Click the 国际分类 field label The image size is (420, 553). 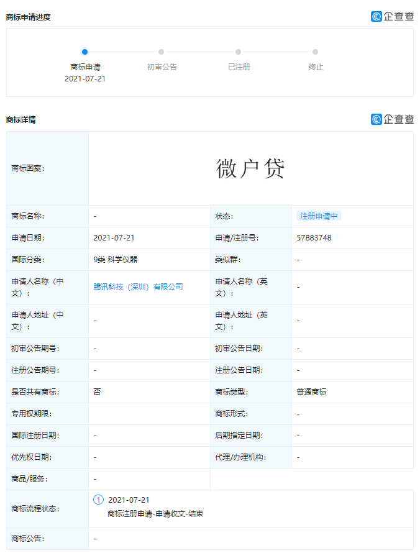coord(28,260)
